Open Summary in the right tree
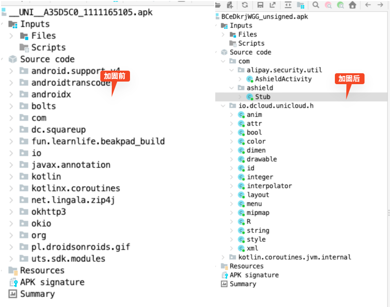The image size is (390, 307). (242, 284)
